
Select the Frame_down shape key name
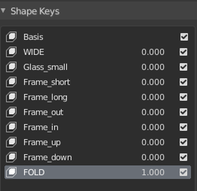click(48, 157)
